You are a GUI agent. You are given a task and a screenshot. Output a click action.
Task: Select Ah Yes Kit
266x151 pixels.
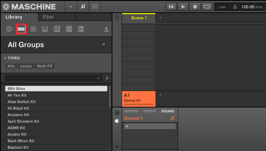coord(56,95)
